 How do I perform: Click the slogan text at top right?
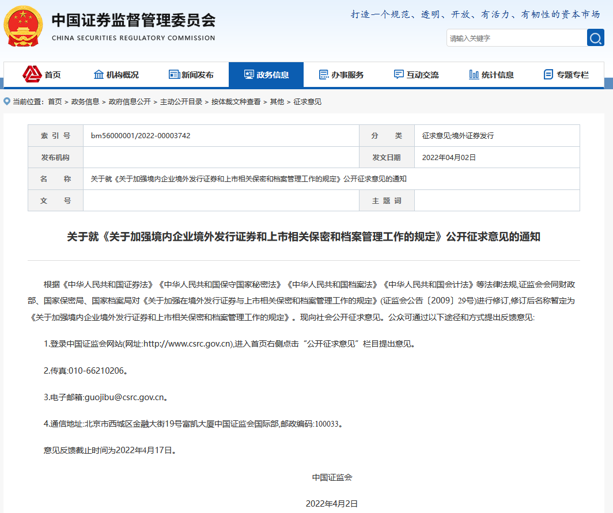(x=475, y=14)
